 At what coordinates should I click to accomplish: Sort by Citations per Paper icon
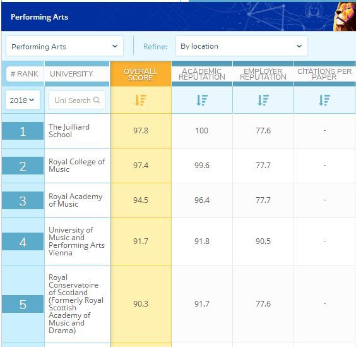point(324,100)
